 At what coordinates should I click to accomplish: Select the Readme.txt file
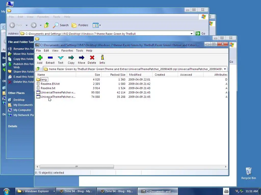[x=46, y=88]
